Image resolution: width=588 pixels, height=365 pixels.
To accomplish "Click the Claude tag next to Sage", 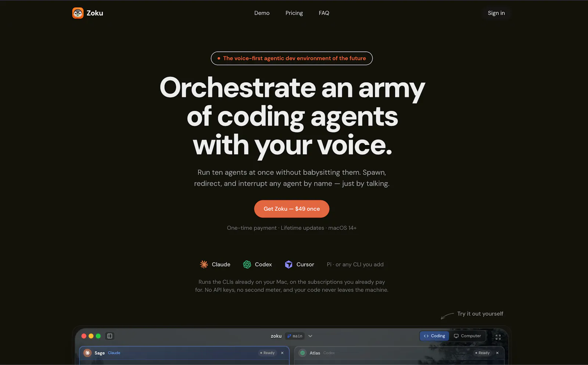I will [x=114, y=353].
